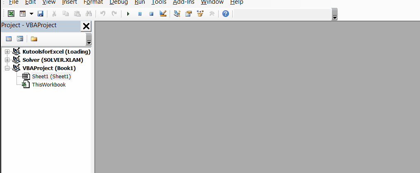Open Toolbox hammer and wrench icon
420x173 pixels.
coord(212,14)
